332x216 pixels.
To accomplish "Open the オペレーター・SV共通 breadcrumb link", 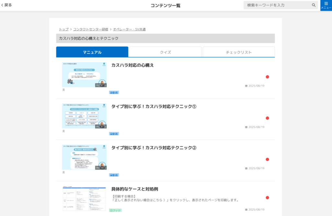I will (x=129, y=29).
